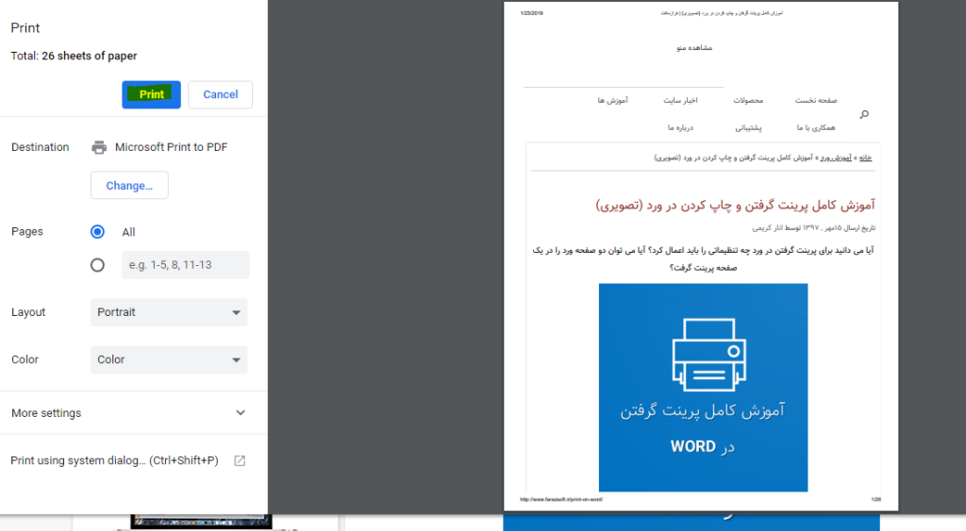This screenshot has width=966, height=531.
Task: Click the blue Print button
Action: [x=151, y=94]
